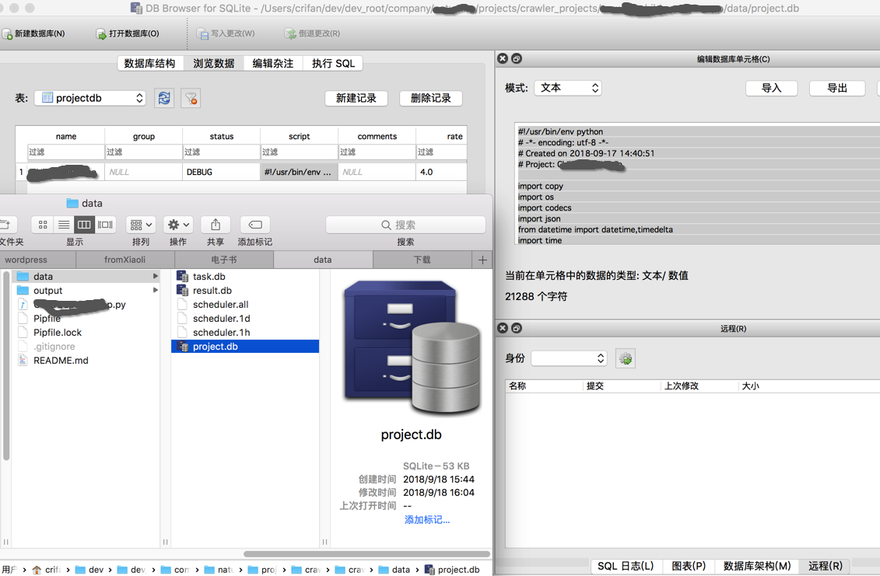Select the 电子书 Finder tab
The width and height of the screenshot is (880, 576).
point(224,260)
